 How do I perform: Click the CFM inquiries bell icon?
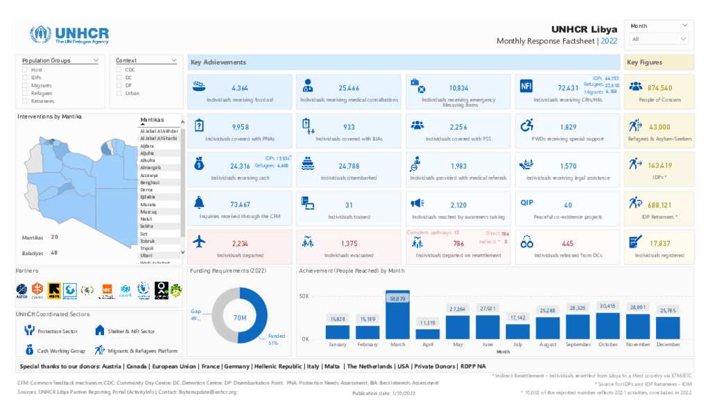pos(199,203)
